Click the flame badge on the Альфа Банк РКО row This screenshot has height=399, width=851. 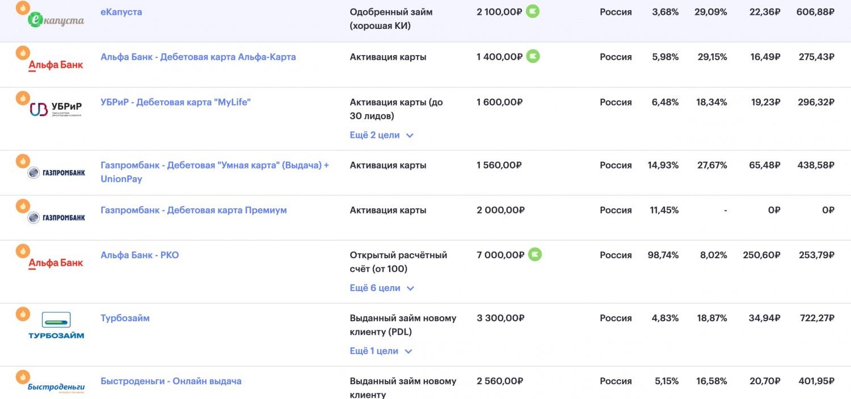pos(23,250)
